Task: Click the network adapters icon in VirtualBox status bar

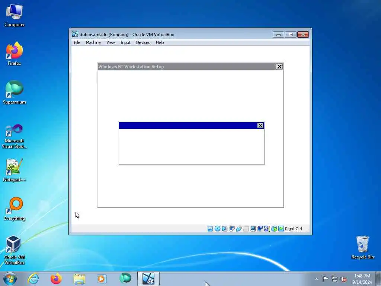Action: (x=231, y=229)
